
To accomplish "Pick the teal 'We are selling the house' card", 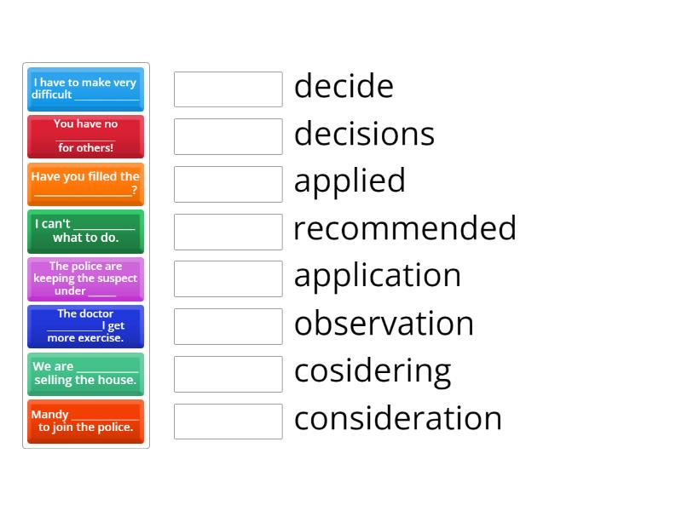I will [86, 374].
